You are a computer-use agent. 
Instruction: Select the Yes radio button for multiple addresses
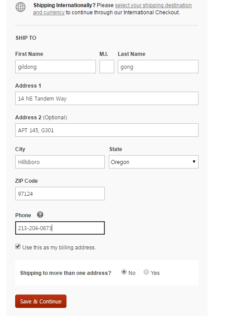point(146,272)
